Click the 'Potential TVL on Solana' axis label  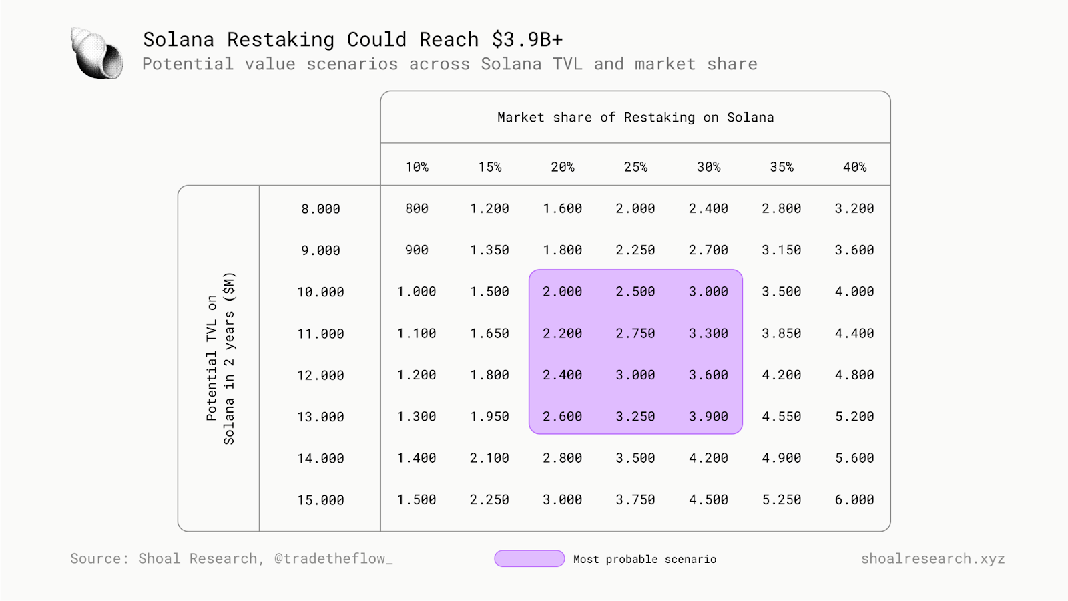pyautogui.click(x=221, y=359)
